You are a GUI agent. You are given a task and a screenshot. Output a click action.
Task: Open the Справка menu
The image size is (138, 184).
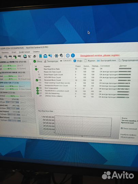pos(36,52)
